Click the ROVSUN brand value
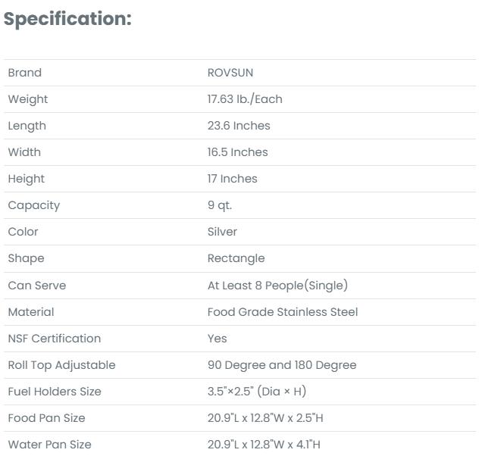The height and width of the screenshot is (456, 482). (230, 73)
